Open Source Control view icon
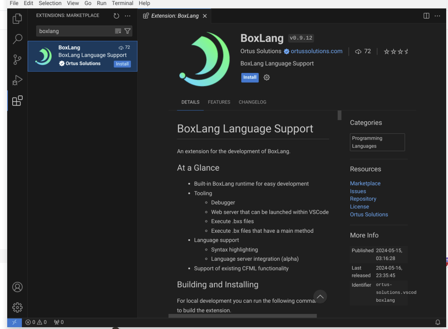The height and width of the screenshot is (329, 448). click(x=17, y=60)
